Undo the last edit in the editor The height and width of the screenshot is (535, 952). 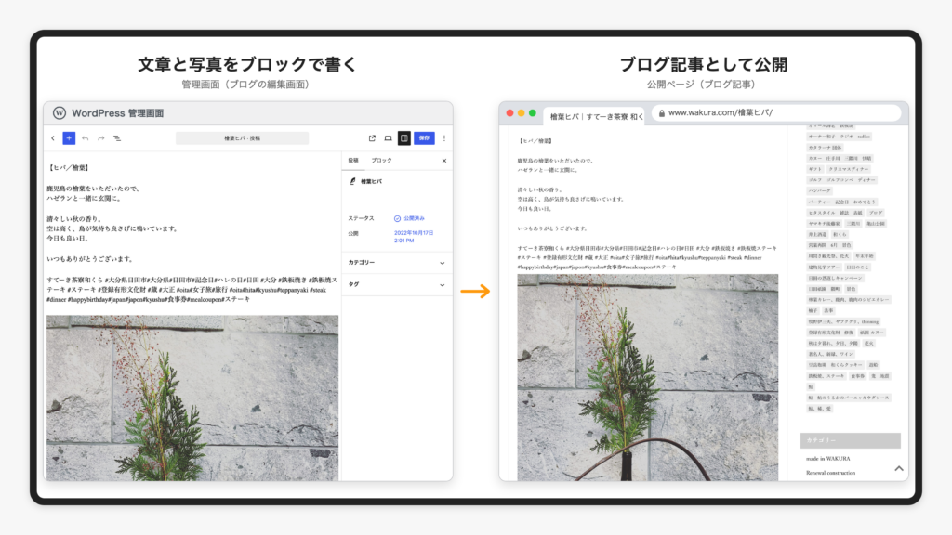pyautogui.click(x=85, y=138)
